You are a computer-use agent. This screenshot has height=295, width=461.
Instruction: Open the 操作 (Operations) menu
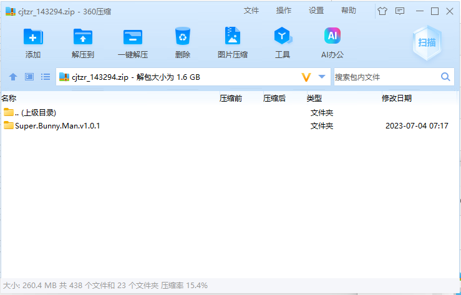pos(284,11)
